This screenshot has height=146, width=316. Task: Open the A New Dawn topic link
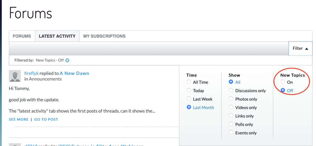coord(74,73)
